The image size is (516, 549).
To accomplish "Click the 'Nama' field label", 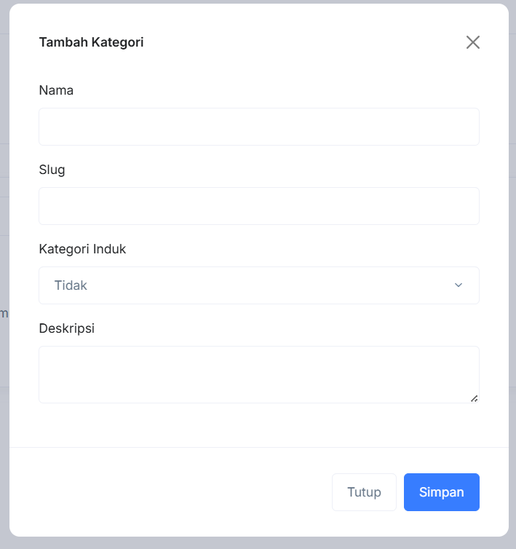I will pyautogui.click(x=56, y=90).
